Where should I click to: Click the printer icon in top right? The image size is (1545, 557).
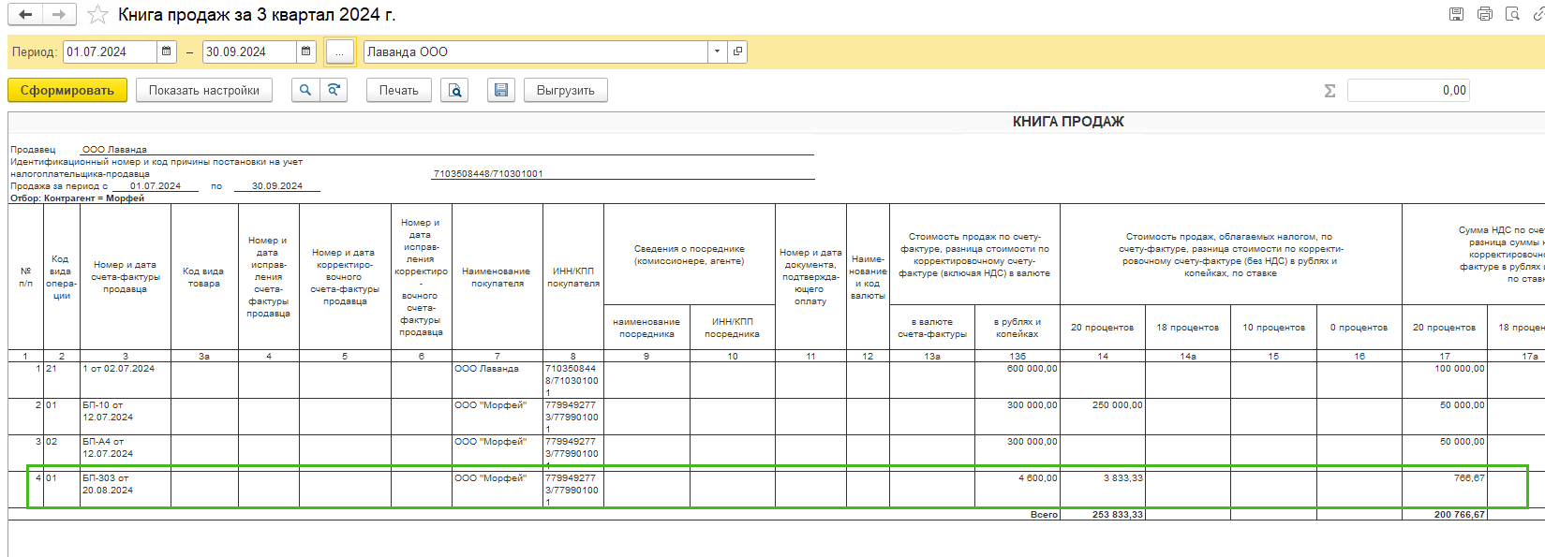(x=1484, y=14)
